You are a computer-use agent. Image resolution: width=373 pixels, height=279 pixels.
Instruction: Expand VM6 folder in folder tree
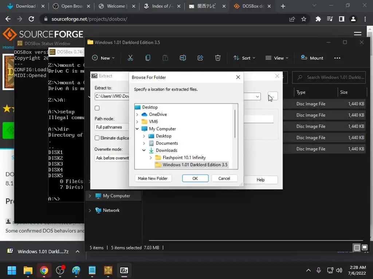pos(137,122)
